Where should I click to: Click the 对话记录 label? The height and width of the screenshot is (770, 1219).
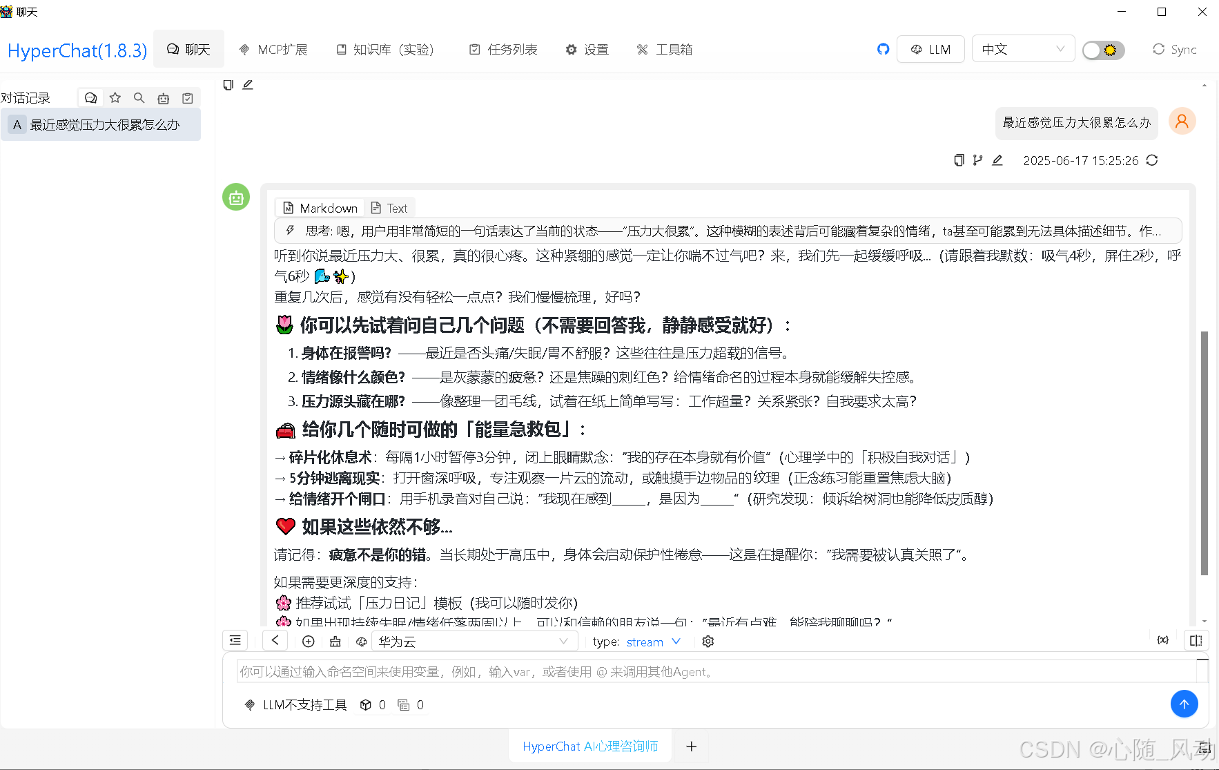coord(26,98)
